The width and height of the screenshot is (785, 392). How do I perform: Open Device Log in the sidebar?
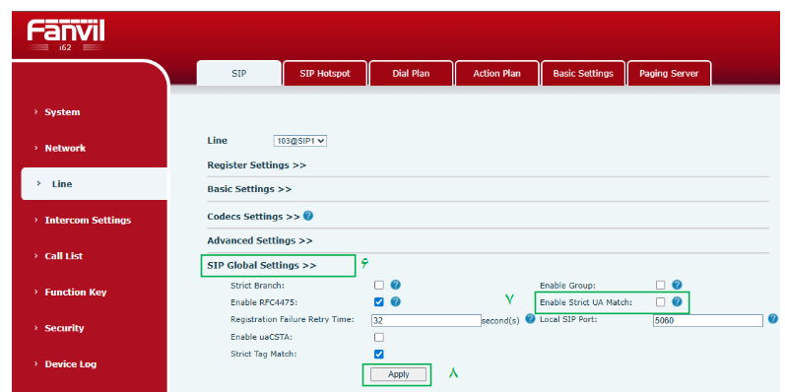71,364
